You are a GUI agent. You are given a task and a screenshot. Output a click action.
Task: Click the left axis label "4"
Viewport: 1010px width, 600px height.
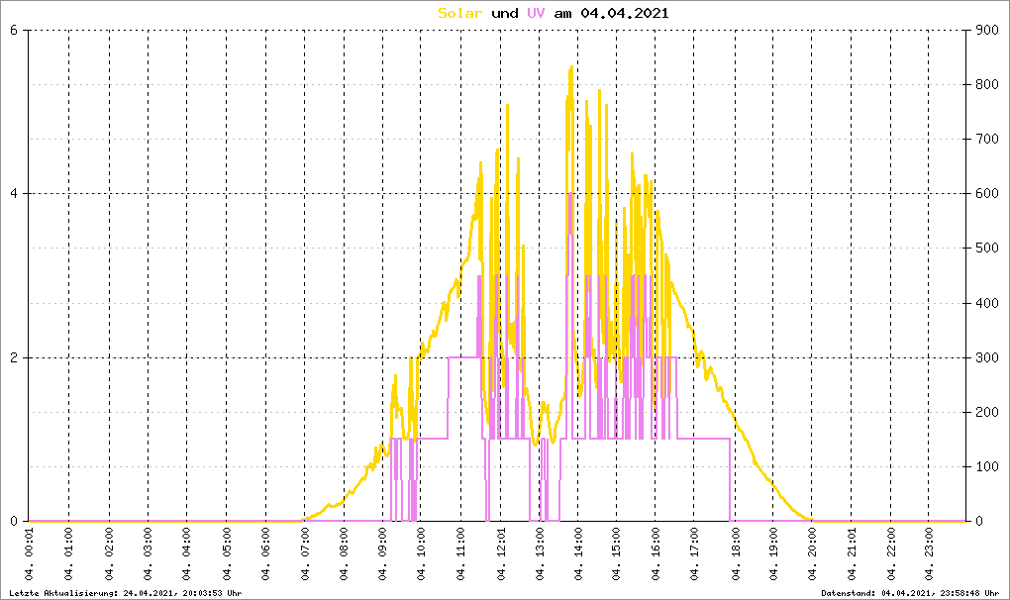[x=14, y=194]
